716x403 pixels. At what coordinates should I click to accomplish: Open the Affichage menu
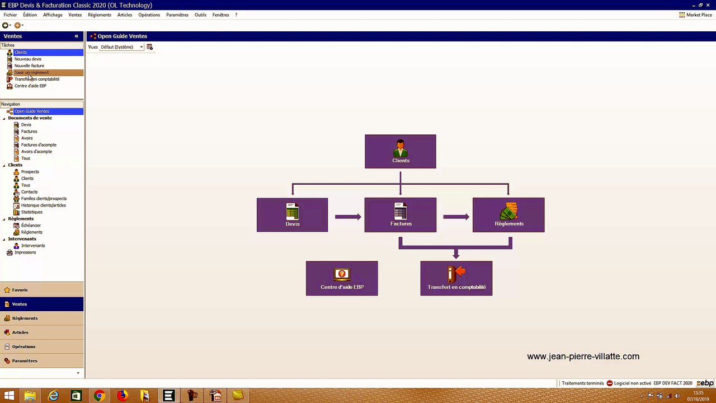point(53,15)
